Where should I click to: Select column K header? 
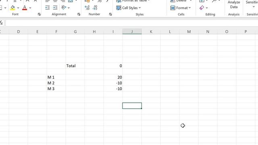(151, 31)
